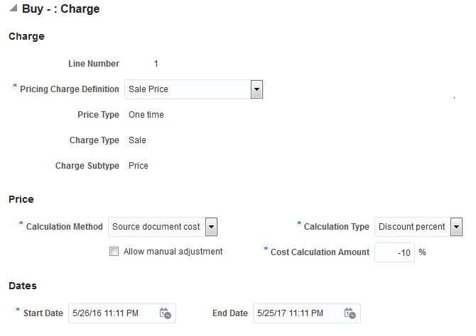The image size is (476, 336).
Task: Open Pricing Charge Definition dropdown arrow
Action: pyautogui.click(x=257, y=89)
